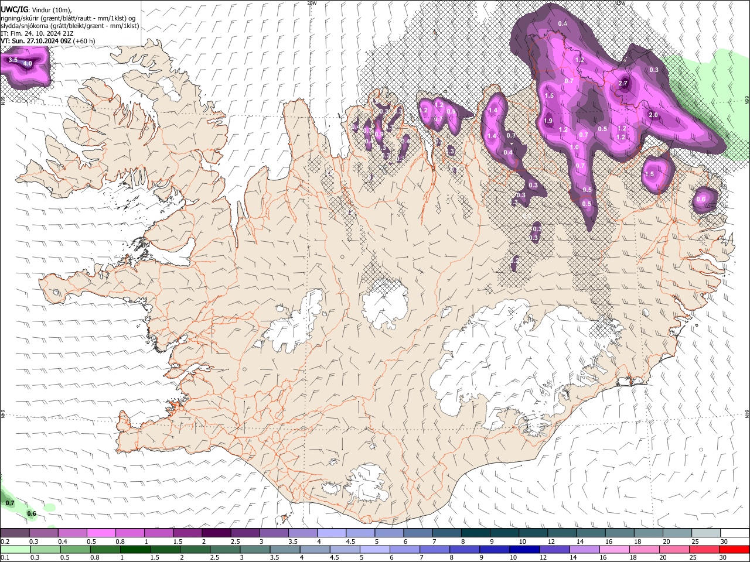The height and width of the screenshot is (562, 750).
Task: Click the rain-scale swatch between 25 and 30
Action: (704, 550)
